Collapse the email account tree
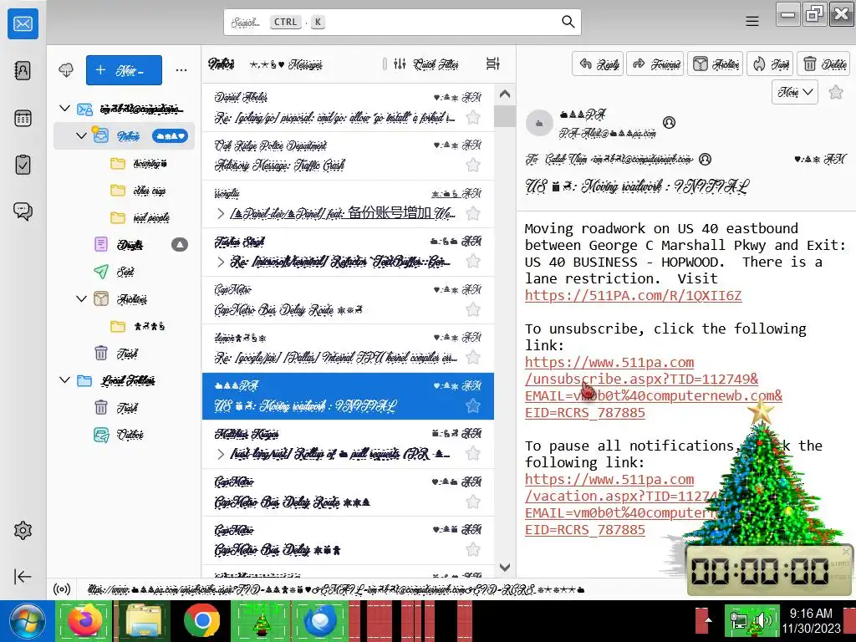856x642 pixels. (x=64, y=108)
